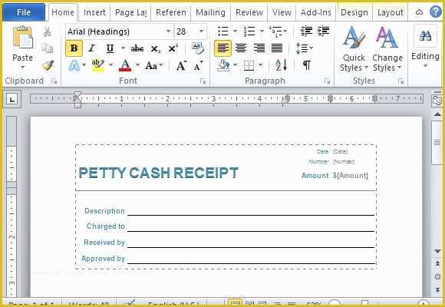
Task: Open the File tab
Action: pyautogui.click(x=24, y=12)
